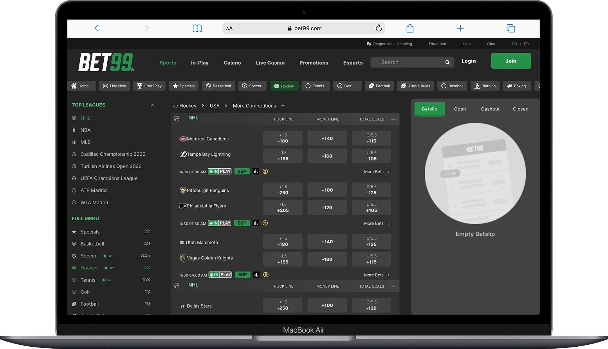Bet Tampa Bay Lightning puck line -1.5
This screenshot has width=608, height=349.
tap(283, 156)
